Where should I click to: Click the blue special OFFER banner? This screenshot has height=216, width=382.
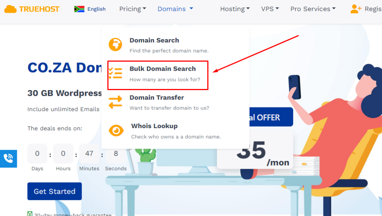point(271,117)
